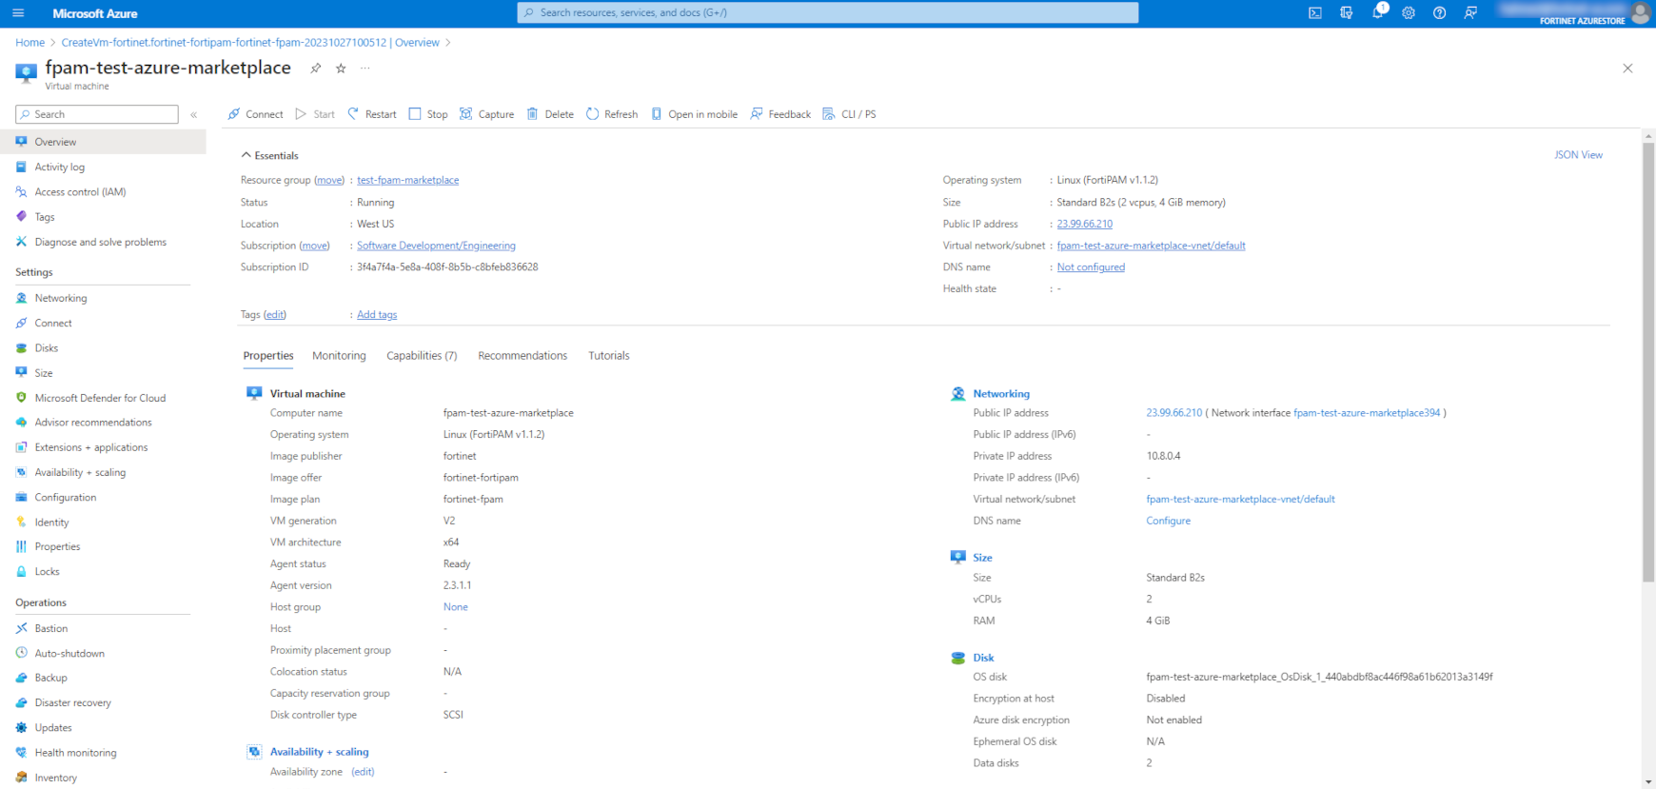This screenshot has width=1656, height=789.
Task: Open the Recommendations tab
Action: [x=522, y=356]
